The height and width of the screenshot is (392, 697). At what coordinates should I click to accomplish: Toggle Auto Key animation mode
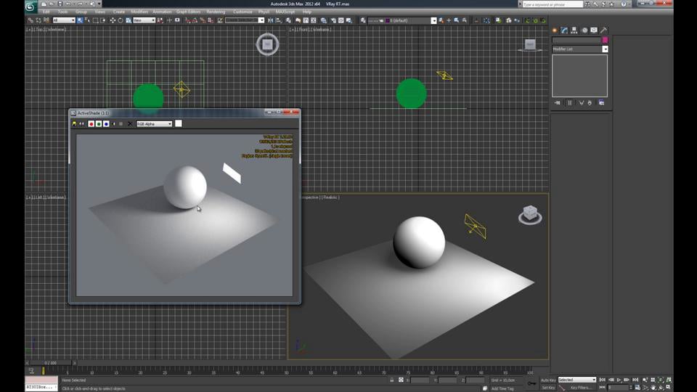coord(547,380)
